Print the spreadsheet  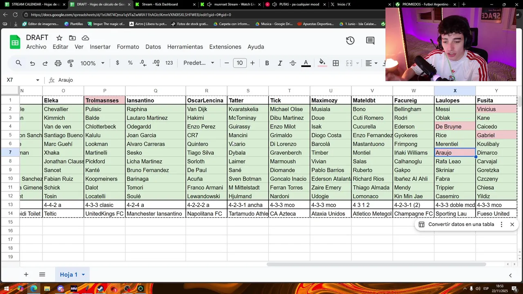58,63
